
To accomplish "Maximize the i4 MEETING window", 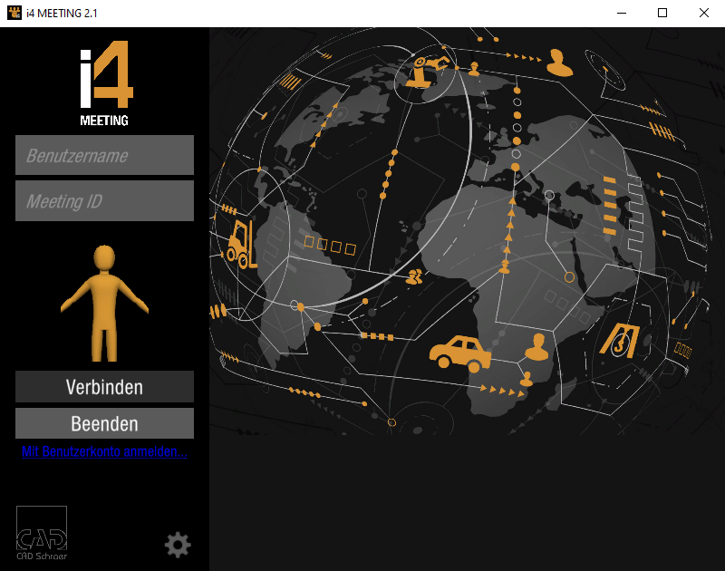I will (x=662, y=14).
